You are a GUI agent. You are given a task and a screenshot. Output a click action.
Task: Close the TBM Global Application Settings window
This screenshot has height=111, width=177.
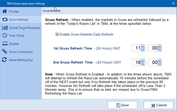[173, 4]
